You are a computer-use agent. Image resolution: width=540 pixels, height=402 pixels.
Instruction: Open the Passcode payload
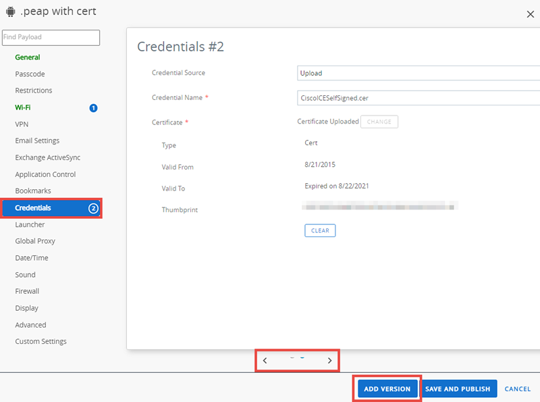pos(30,74)
